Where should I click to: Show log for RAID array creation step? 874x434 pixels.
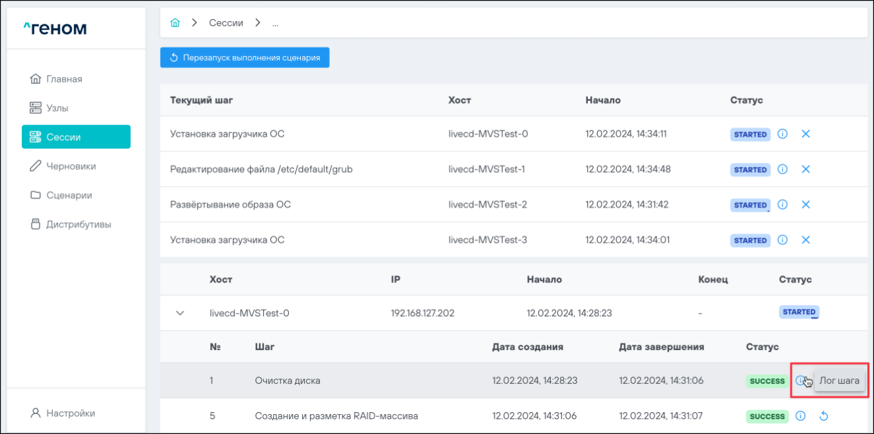(801, 416)
